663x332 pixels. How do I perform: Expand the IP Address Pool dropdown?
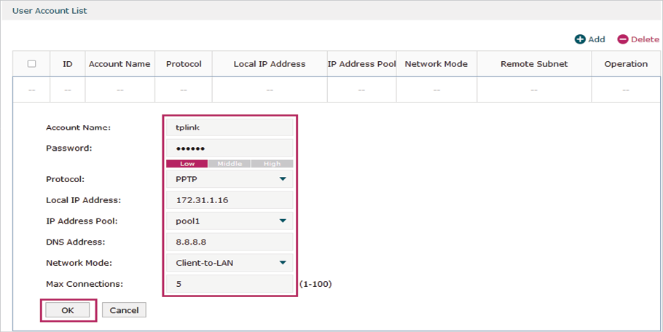click(229, 221)
